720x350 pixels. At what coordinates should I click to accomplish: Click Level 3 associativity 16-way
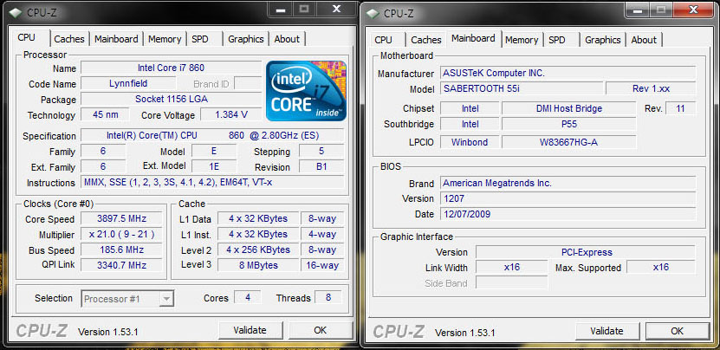click(x=322, y=265)
